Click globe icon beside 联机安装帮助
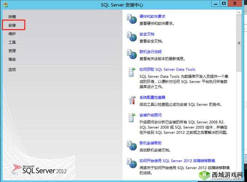Viewport: 247px width, 182px height. click(x=131, y=146)
